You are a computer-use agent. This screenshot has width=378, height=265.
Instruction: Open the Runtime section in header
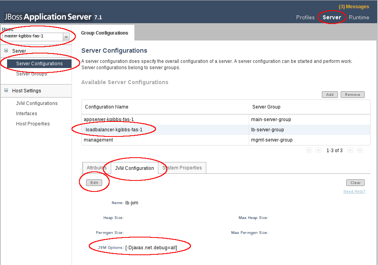359,17
